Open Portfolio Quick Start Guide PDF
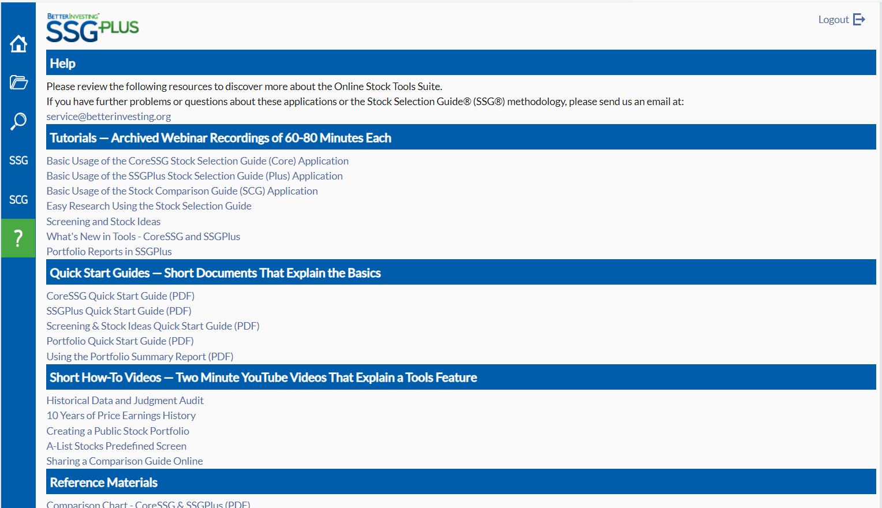The image size is (882, 508). click(x=120, y=341)
